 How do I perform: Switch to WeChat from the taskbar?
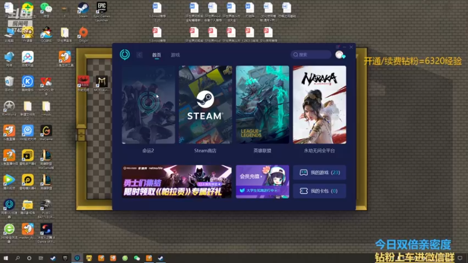click(x=137, y=258)
